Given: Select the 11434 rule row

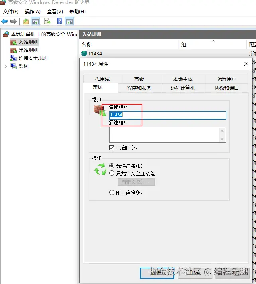Looking at the screenshot, I should pyautogui.click(x=167, y=53).
